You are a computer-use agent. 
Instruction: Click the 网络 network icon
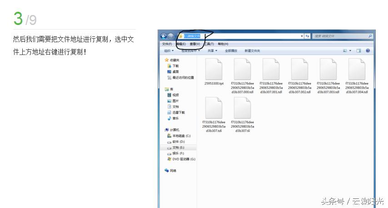[x=167, y=170]
